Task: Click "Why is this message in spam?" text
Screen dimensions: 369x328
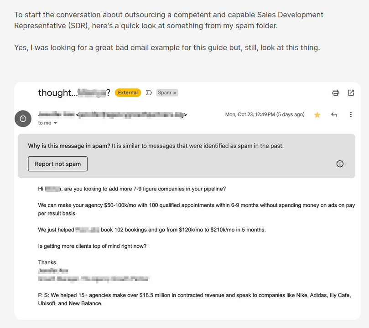Action: 69,146
